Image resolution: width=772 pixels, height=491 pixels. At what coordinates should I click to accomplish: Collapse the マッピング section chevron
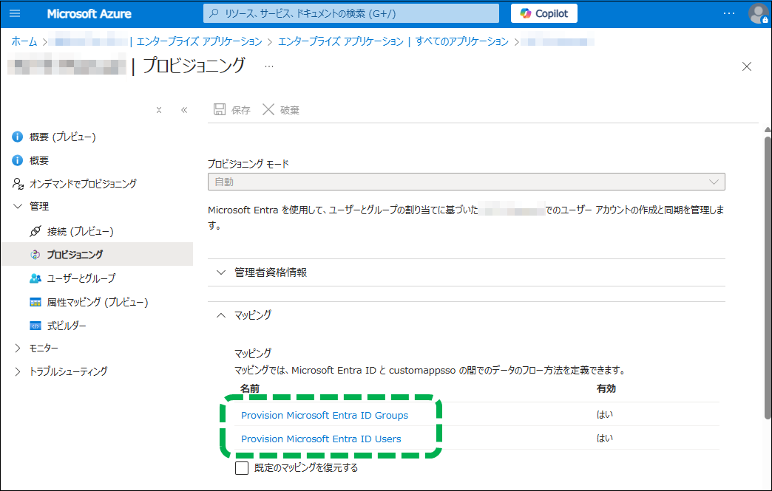[221, 315]
